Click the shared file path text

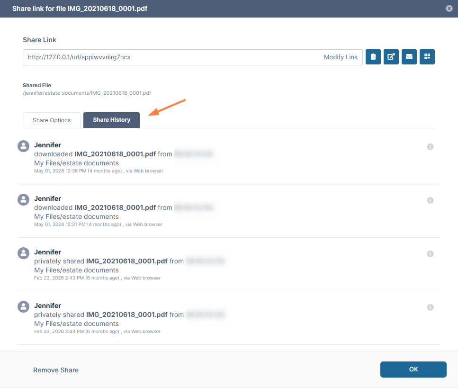click(x=87, y=93)
